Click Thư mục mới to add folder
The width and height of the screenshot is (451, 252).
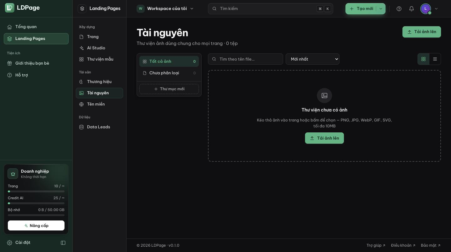[169, 89]
